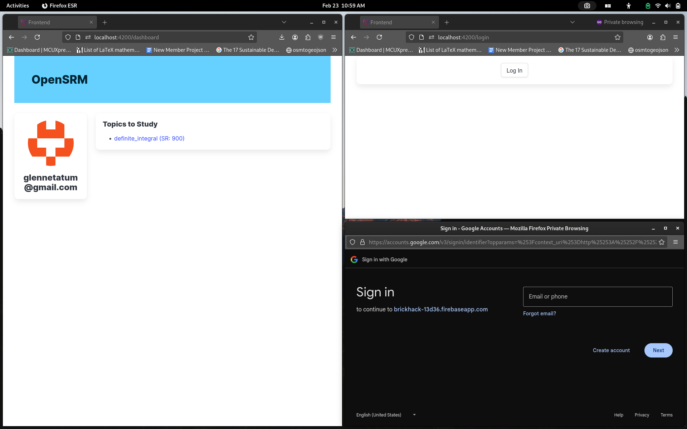
Task: Focus the Email or phone field
Action: pyautogui.click(x=598, y=296)
